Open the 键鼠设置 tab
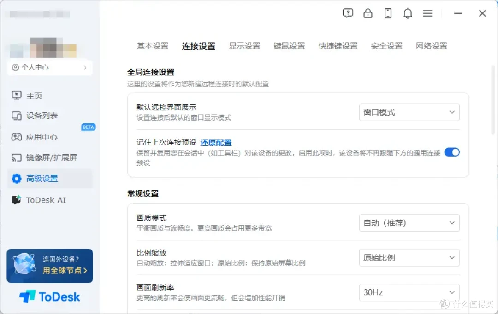This screenshot has height=314, width=498. click(x=289, y=46)
